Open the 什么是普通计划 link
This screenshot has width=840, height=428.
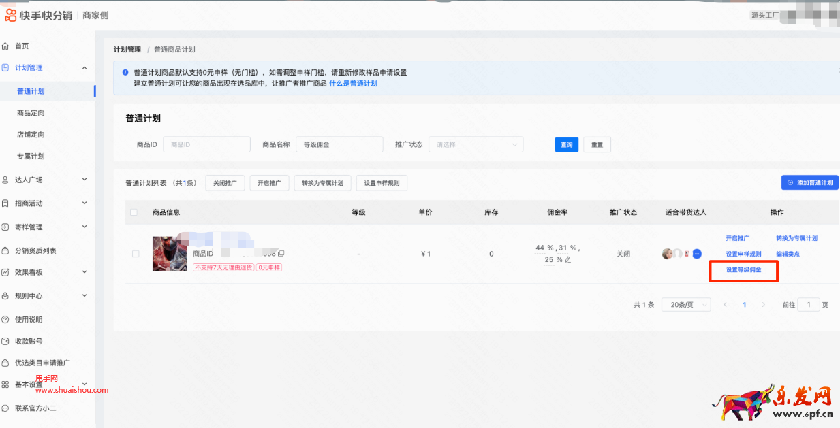[x=353, y=83]
